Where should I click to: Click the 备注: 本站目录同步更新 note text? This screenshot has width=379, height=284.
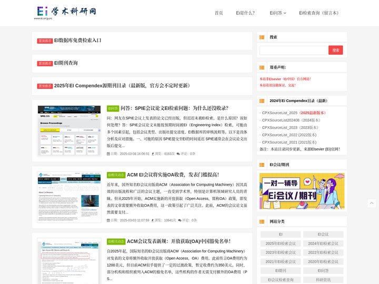[x=300, y=149]
